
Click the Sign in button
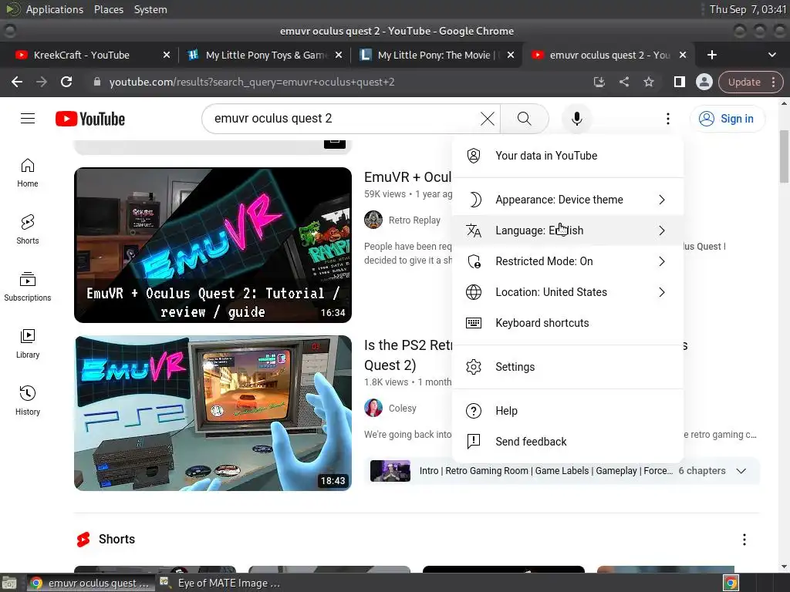tap(727, 119)
